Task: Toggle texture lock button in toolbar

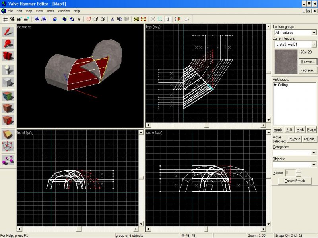Action: (168, 19)
